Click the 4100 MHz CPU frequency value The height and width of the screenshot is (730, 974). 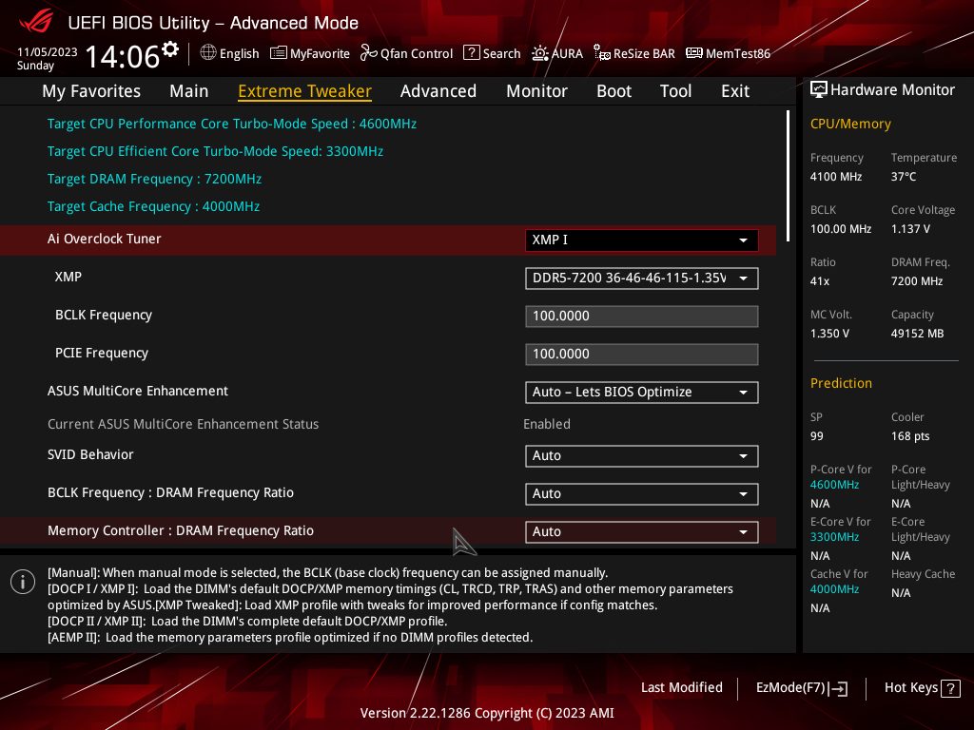click(836, 177)
